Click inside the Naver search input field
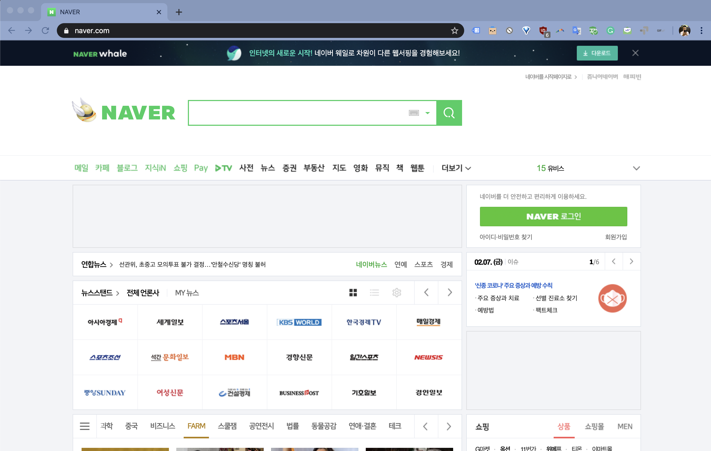Screen dimensions: 711x451 pos(295,113)
